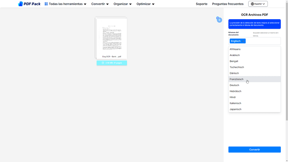The image size is (288, 162).
Task: Open the Optimizar dropdown menu
Action: 145,4
